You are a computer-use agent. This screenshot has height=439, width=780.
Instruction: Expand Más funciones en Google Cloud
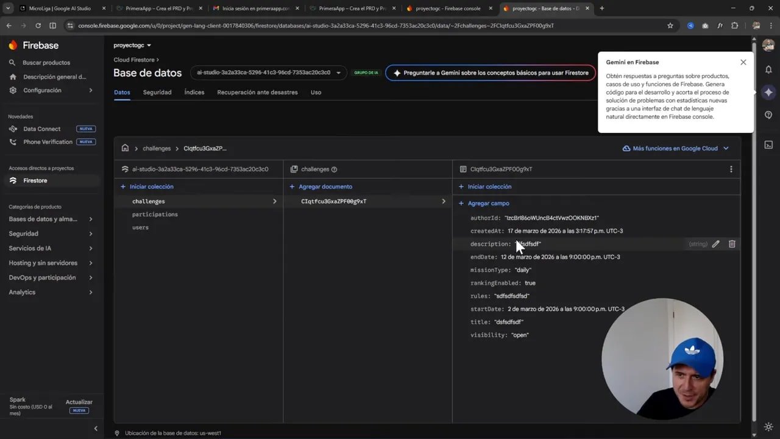click(x=675, y=148)
